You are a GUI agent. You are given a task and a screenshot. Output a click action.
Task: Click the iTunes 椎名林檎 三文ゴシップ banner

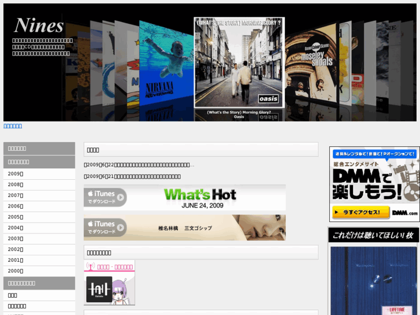(x=184, y=227)
